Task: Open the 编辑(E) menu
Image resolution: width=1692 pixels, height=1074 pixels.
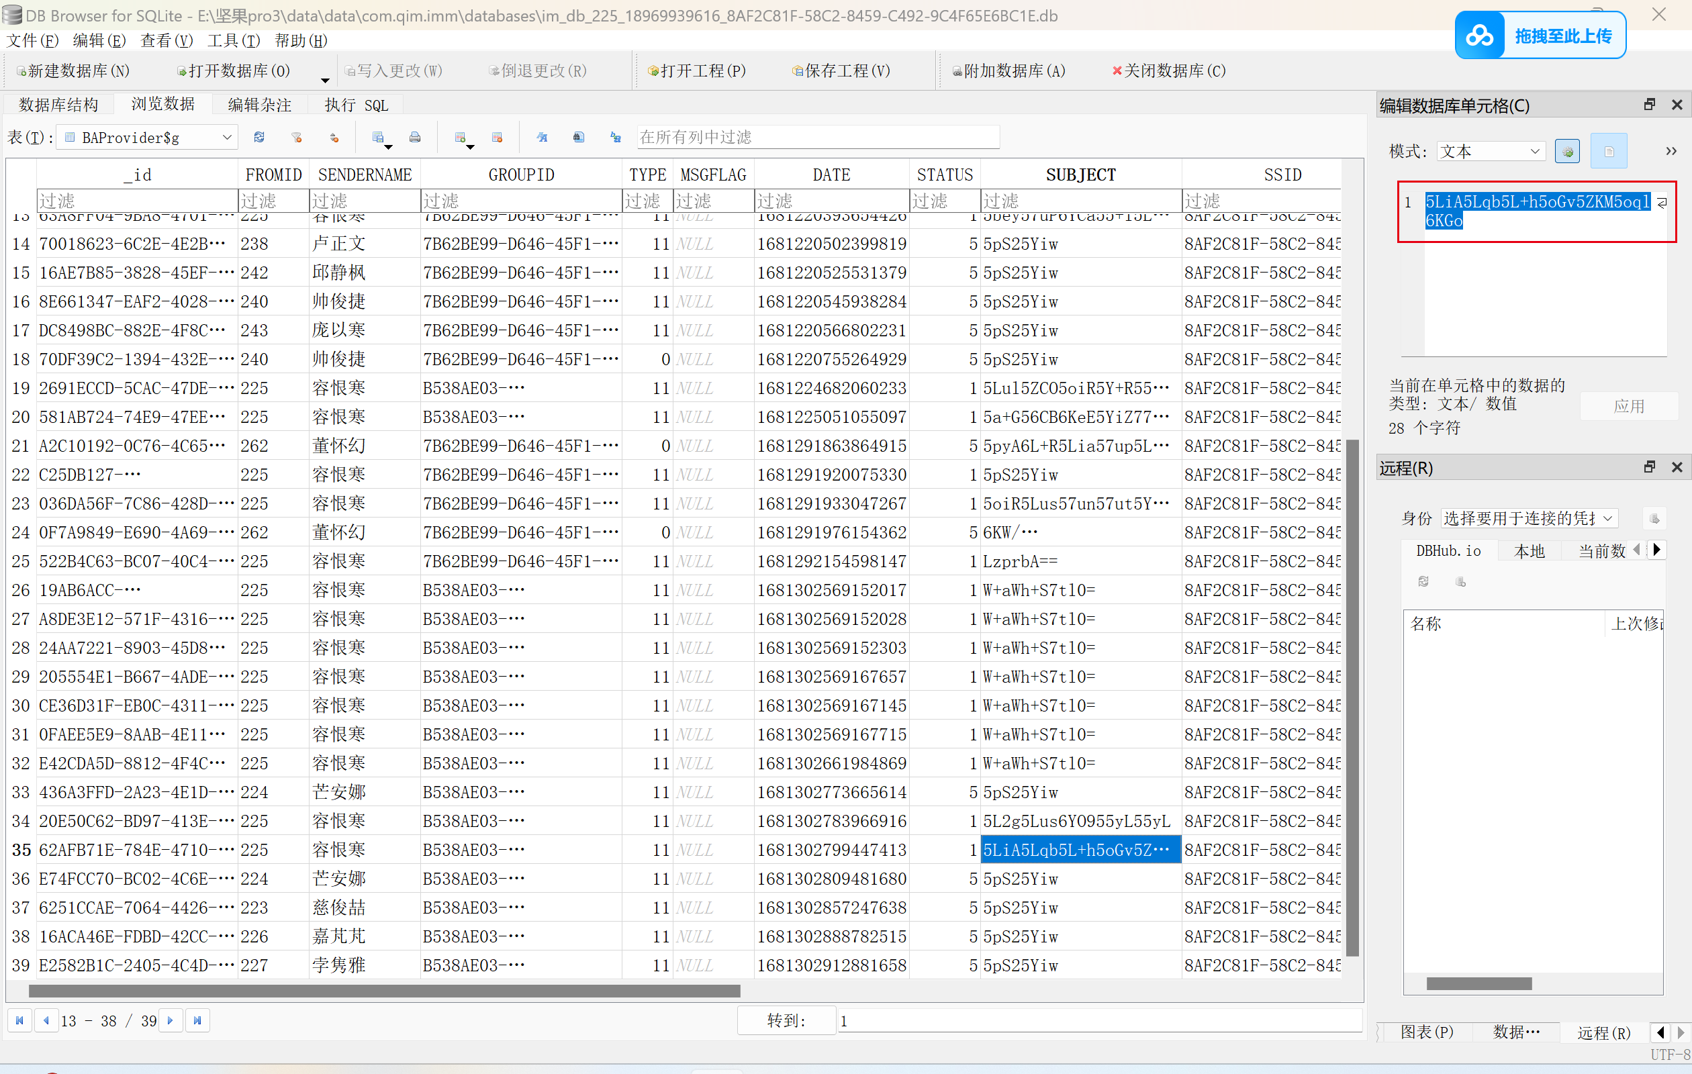Action: 99,40
